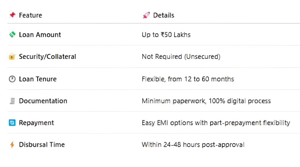The height and width of the screenshot is (167, 300).
Task: Click the Documentation row label
Action: click(x=43, y=101)
